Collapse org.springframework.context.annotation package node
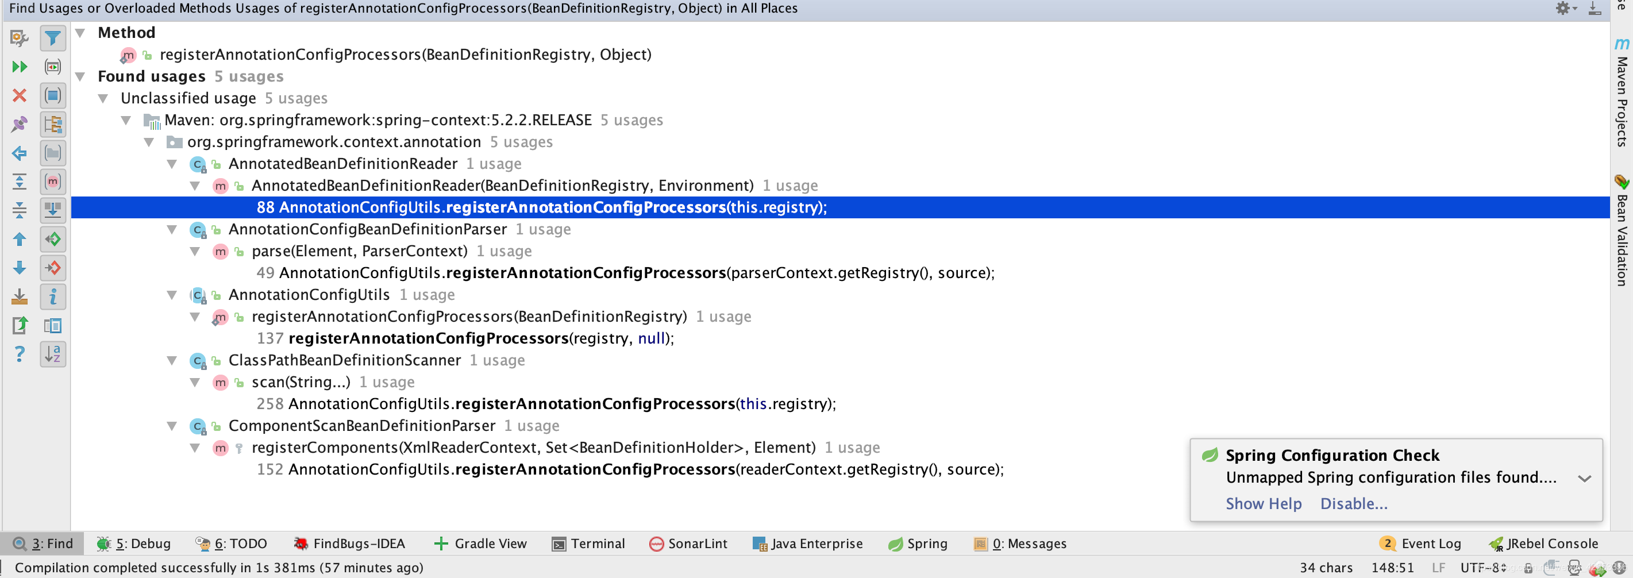 pos(149,142)
